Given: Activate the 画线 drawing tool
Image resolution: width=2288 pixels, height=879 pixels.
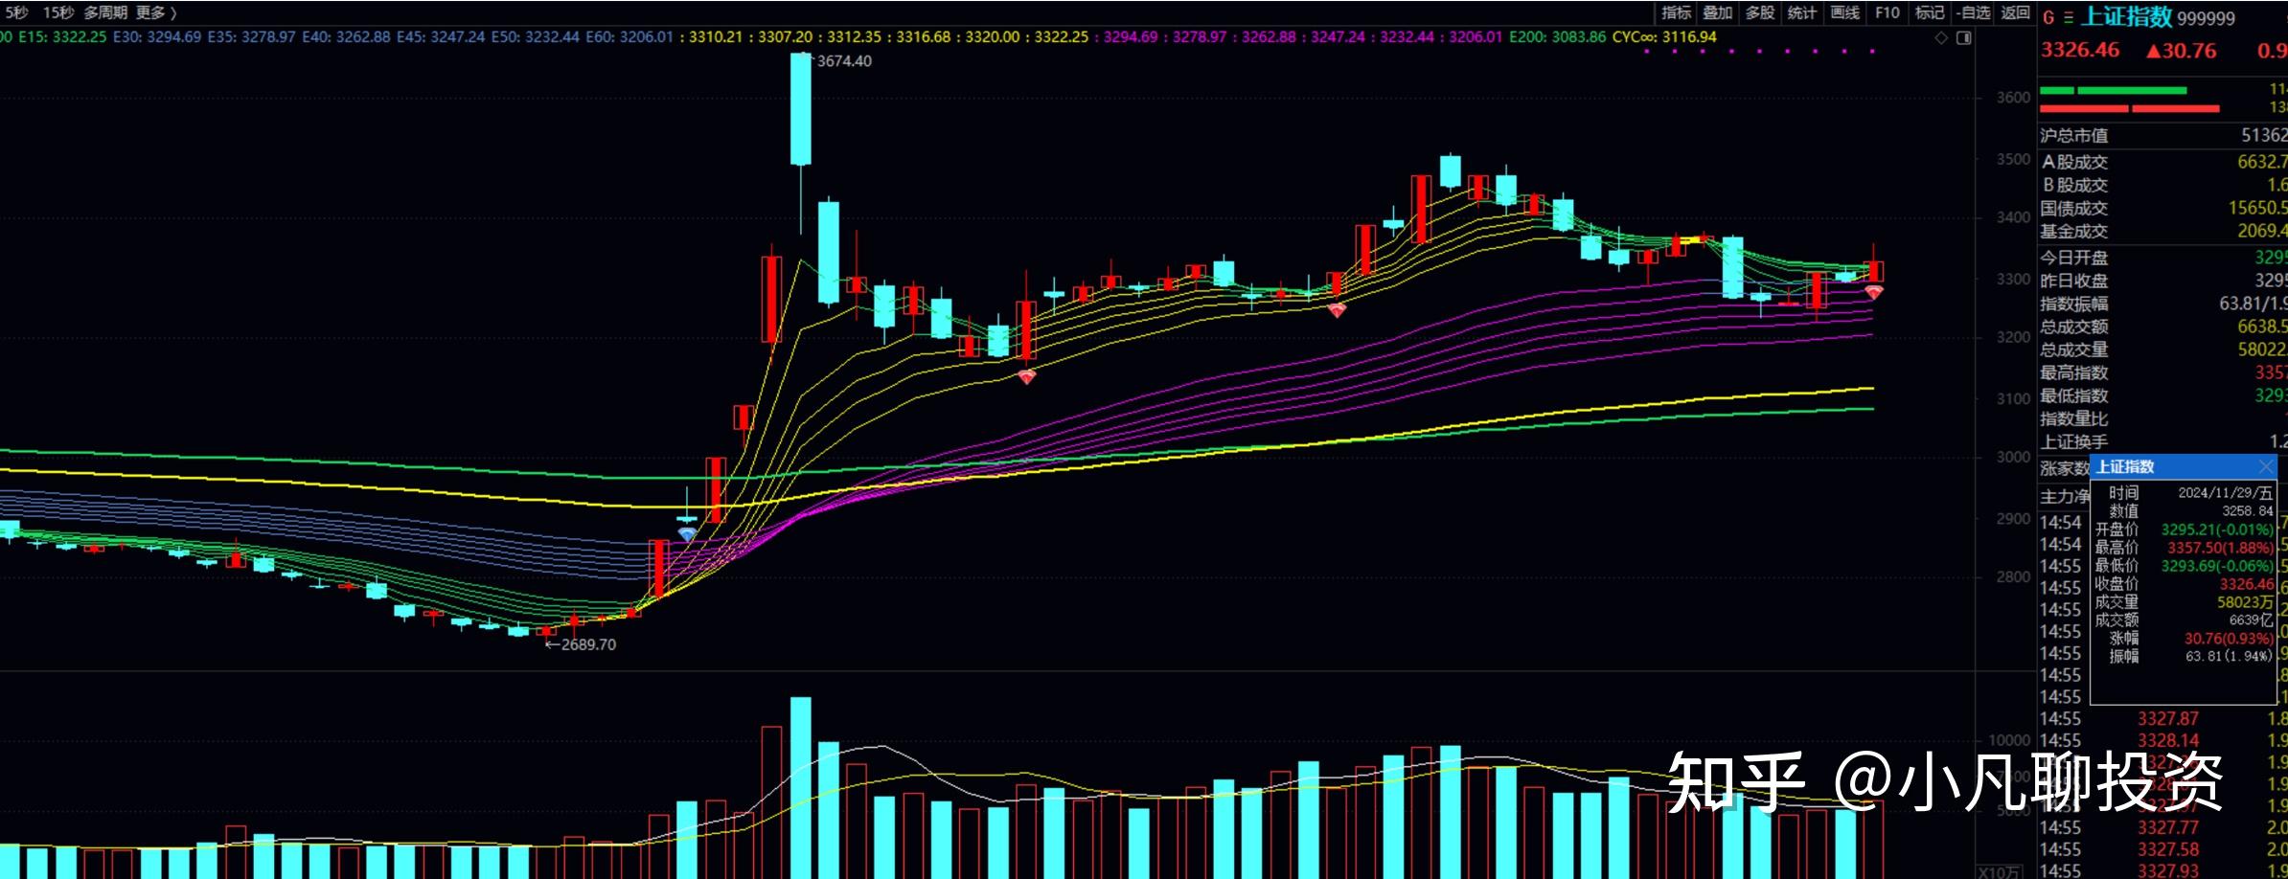Looking at the screenshot, I should tap(1844, 12).
